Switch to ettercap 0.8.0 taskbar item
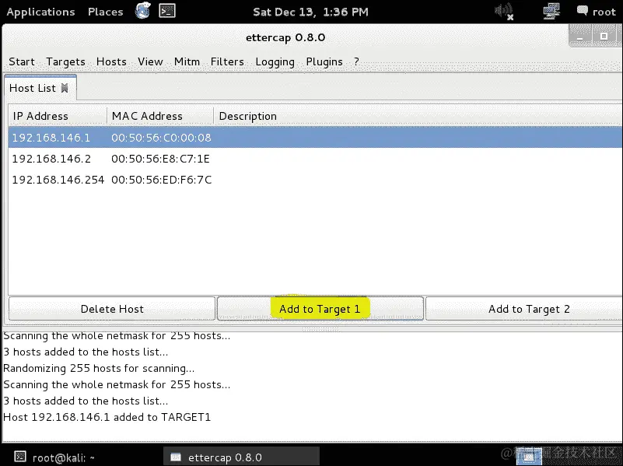 click(241, 457)
